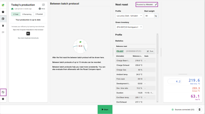Open the Profile dropdown La Loma Dark

(129, 16)
